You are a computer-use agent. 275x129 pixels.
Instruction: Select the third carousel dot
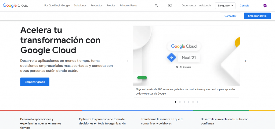(184, 102)
